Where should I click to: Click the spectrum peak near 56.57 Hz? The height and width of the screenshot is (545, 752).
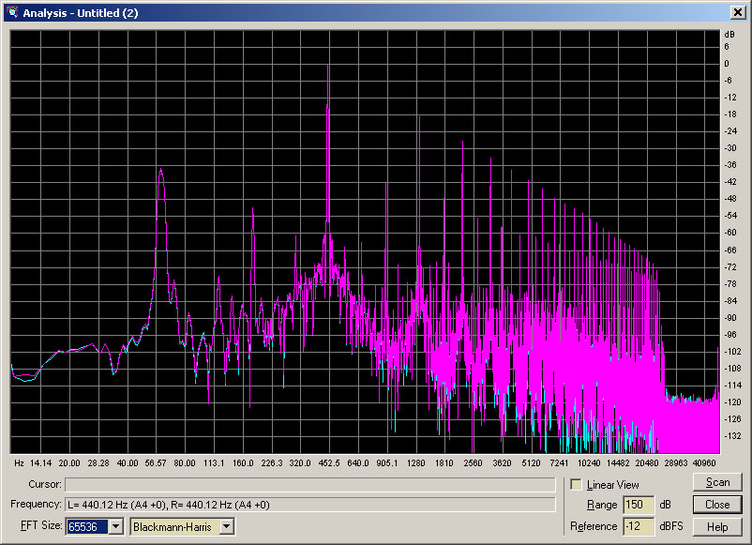tap(161, 173)
